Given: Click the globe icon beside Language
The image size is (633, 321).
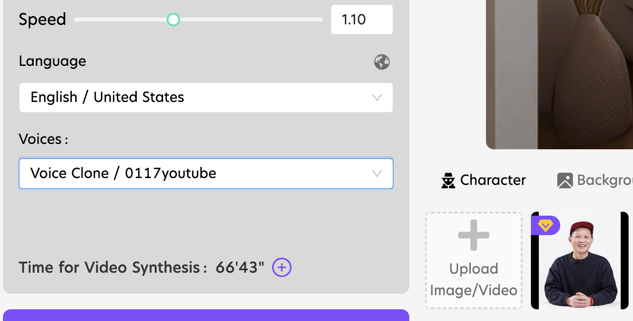Looking at the screenshot, I should pos(382,62).
